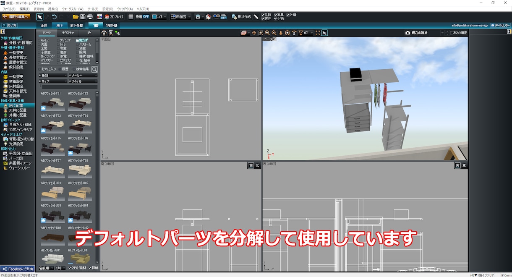Collapse the left sidebar with arrow icon

pyautogui.click(x=3, y=32)
